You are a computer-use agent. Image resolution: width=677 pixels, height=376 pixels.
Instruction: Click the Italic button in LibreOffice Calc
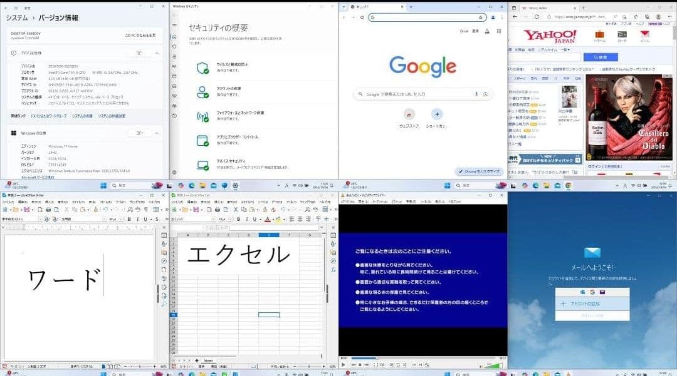point(247,220)
